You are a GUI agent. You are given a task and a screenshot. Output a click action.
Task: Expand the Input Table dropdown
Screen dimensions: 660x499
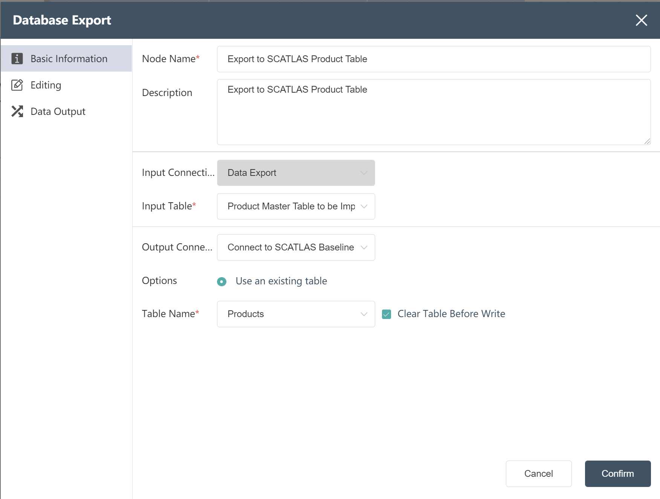pos(296,206)
